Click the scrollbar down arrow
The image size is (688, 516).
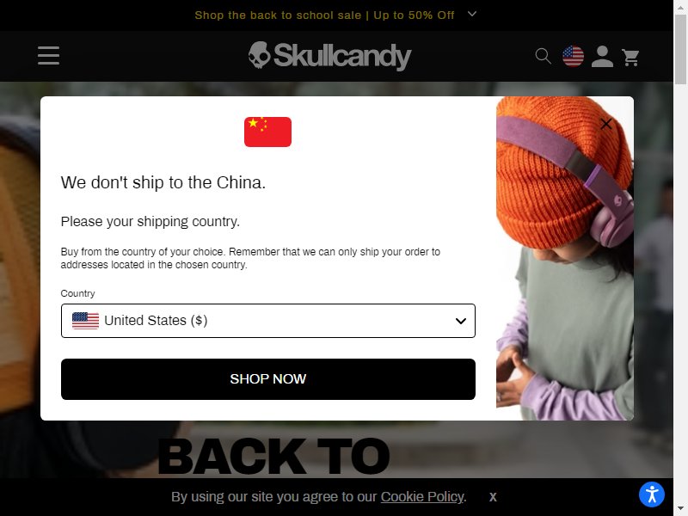point(680,510)
